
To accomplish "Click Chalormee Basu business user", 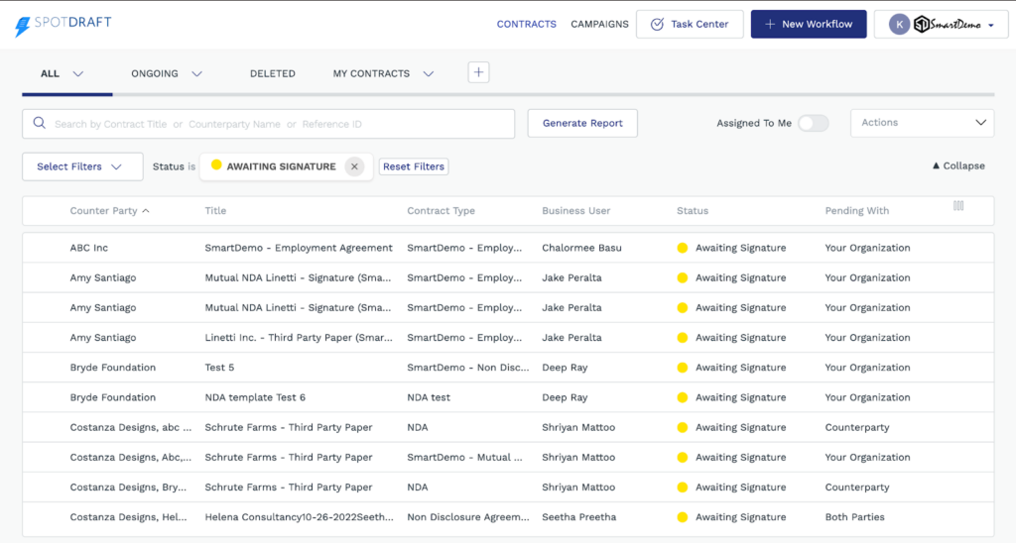I will (x=581, y=248).
